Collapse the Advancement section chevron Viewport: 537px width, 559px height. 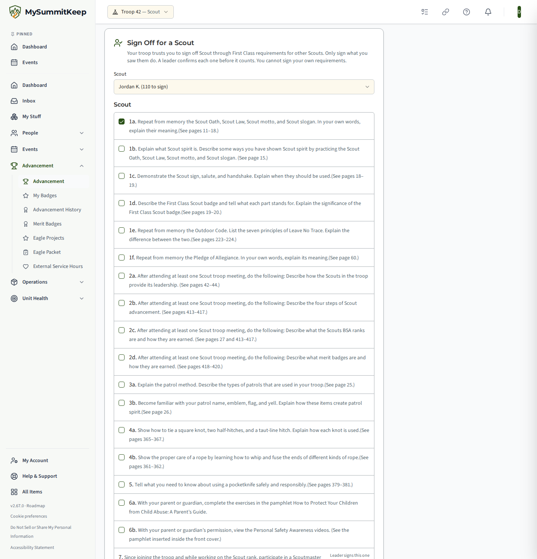(x=82, y=166)
